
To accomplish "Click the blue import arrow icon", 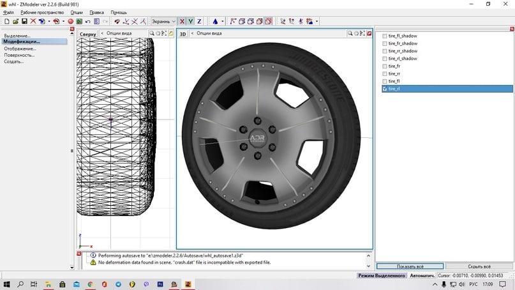I will [41, 21].
